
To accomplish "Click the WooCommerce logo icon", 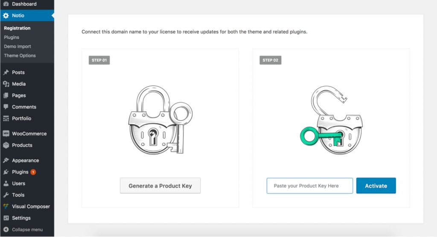I will click(6, 134).
